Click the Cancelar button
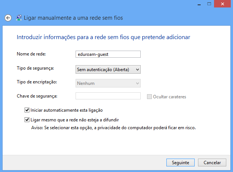The image size is (233, 172). click(x=212, y=162)
